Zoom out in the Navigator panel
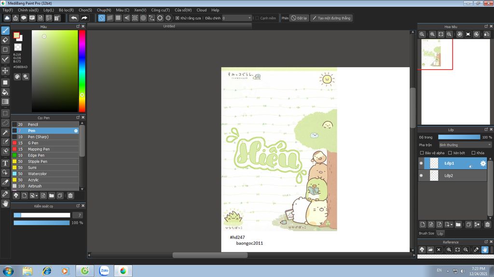The height and width of the screenshot is (277, 494). (449, 34)
